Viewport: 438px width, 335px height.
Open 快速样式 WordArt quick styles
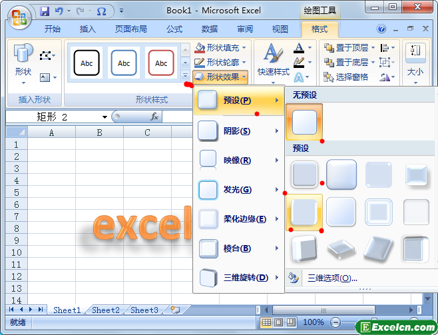pos(273,64)
